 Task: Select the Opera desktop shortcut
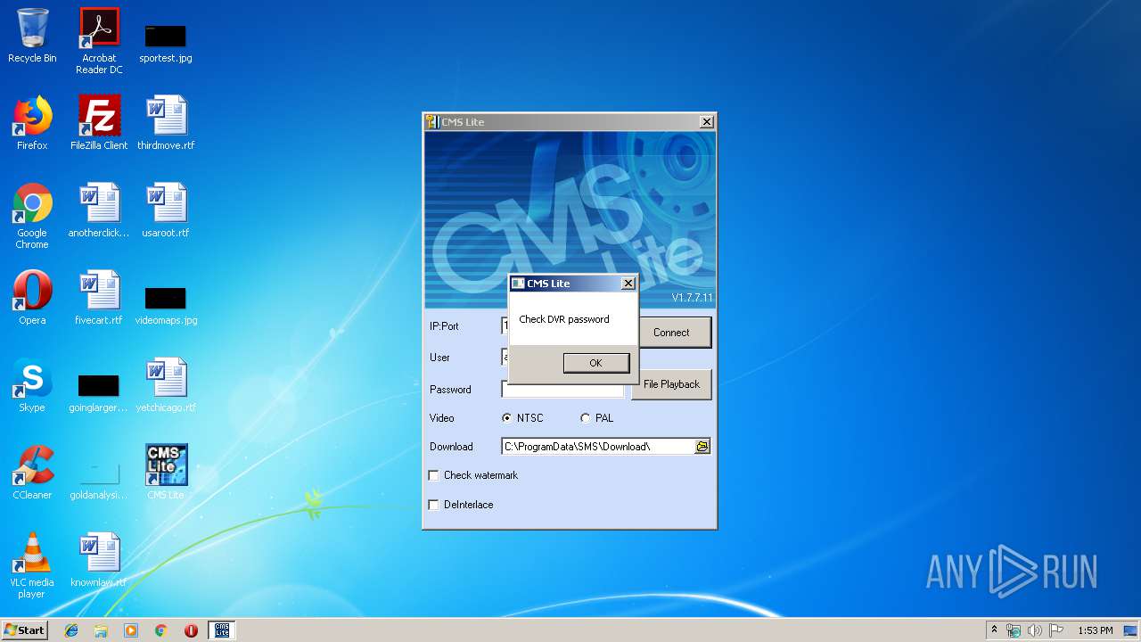(32, 298)
